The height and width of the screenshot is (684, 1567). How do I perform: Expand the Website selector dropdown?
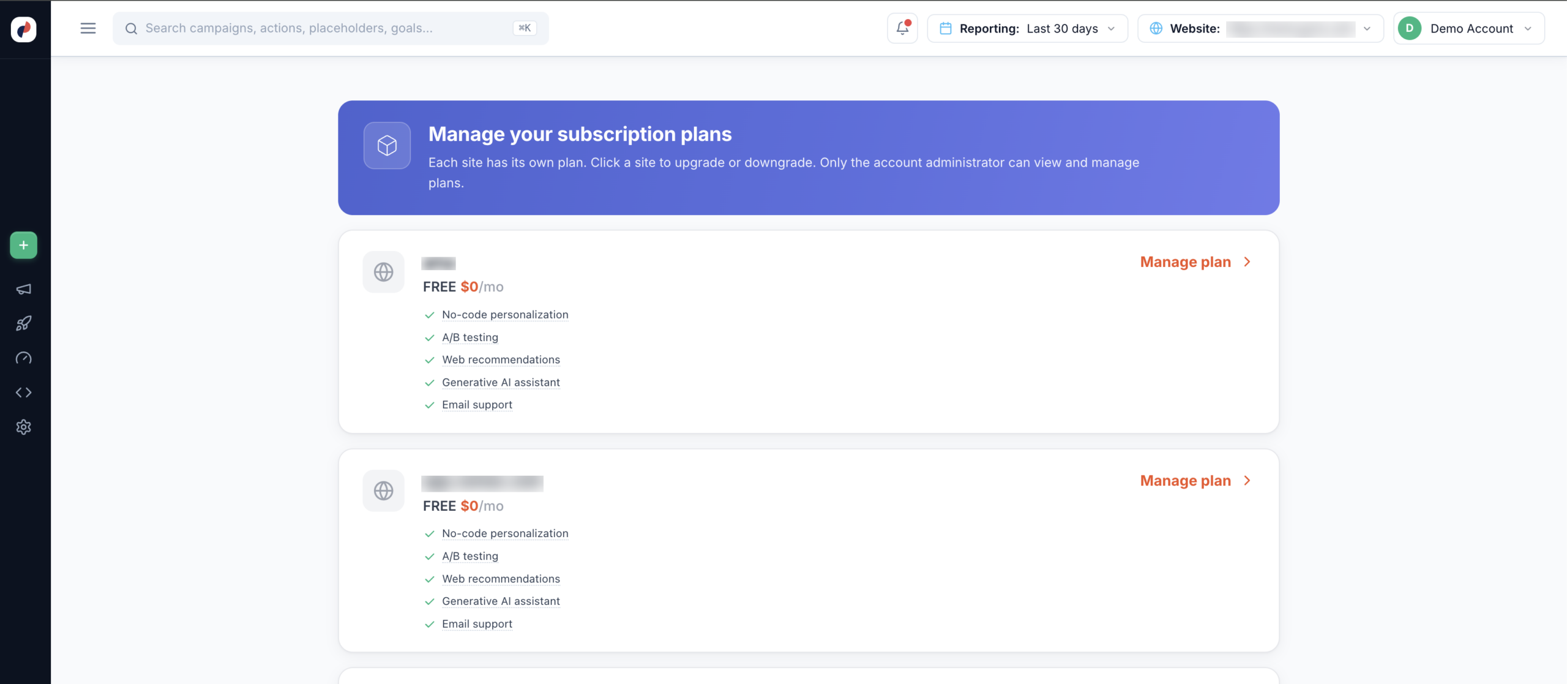(1260, 28)
